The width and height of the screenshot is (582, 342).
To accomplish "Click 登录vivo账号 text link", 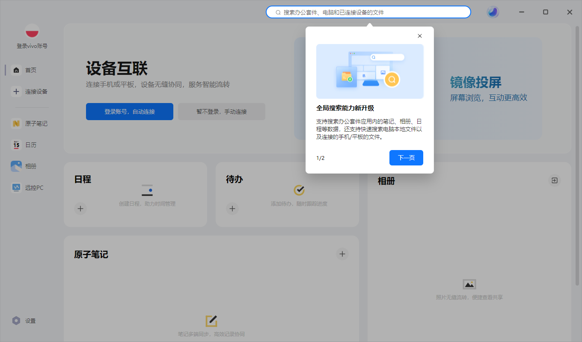I will tap(32, 46).
